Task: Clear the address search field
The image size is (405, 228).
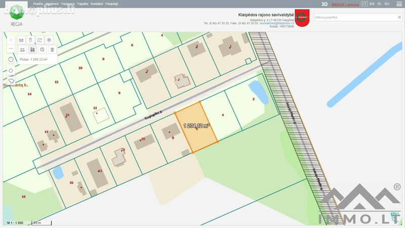Action: (399, 17)
